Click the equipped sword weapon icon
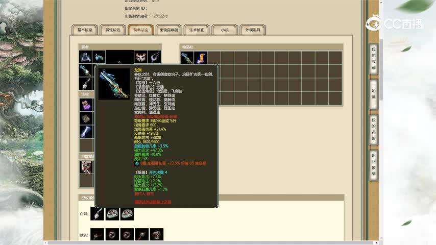The height and width of the screenshot is (245, 436). [85, 70]
